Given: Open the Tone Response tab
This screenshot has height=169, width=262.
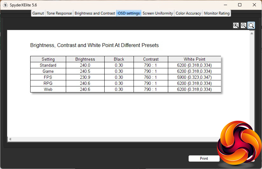Looking at the screenshot, I should pyautogui.click(x=59, y=13).
